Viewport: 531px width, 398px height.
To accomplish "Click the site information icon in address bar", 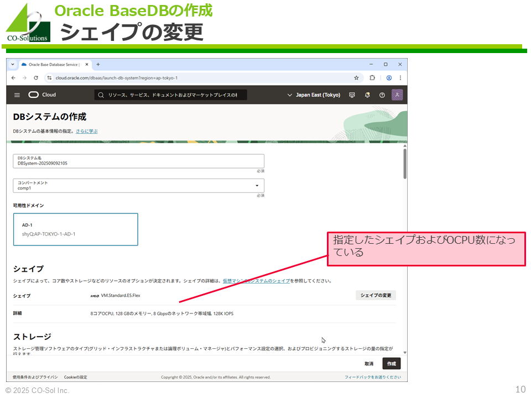I will (x=49, y=78).
